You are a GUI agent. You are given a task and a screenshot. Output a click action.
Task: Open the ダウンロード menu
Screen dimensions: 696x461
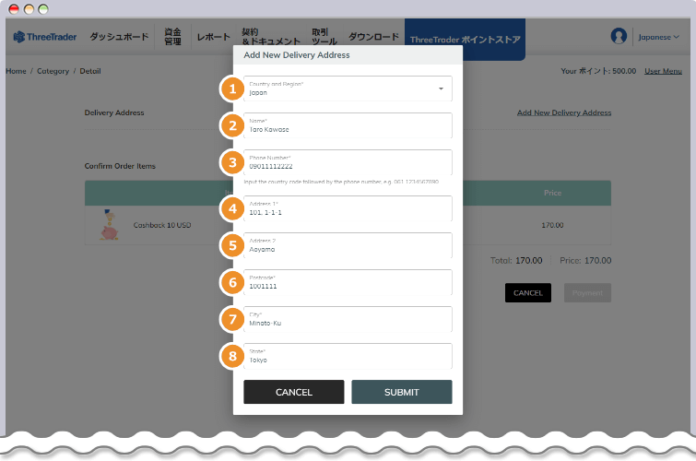pyautogui.click(x=373, y=37)
